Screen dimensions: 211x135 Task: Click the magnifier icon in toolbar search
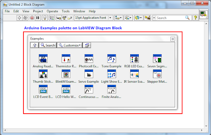pos(188,17)
